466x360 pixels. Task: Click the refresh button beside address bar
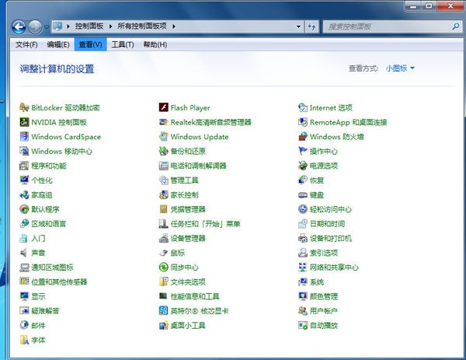[311, 27]
